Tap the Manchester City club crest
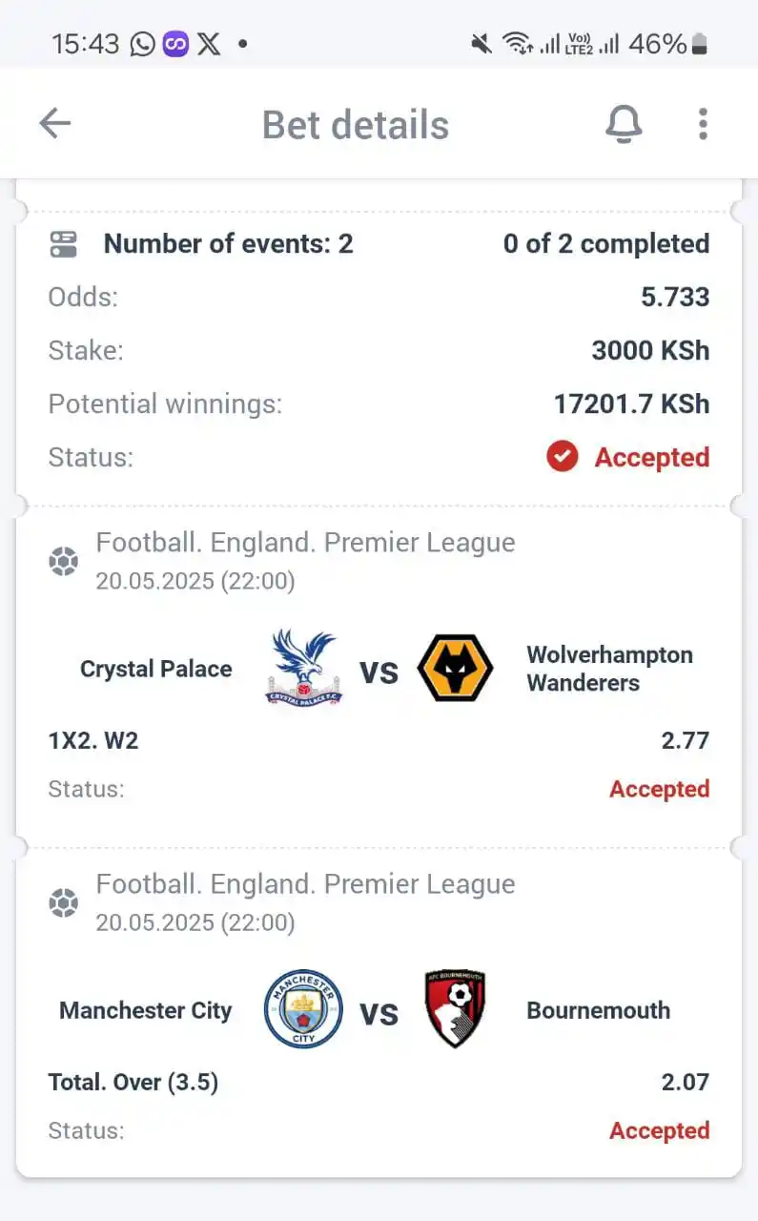This screenshot has height=1221, width=758. click(x=303, y=1009)
